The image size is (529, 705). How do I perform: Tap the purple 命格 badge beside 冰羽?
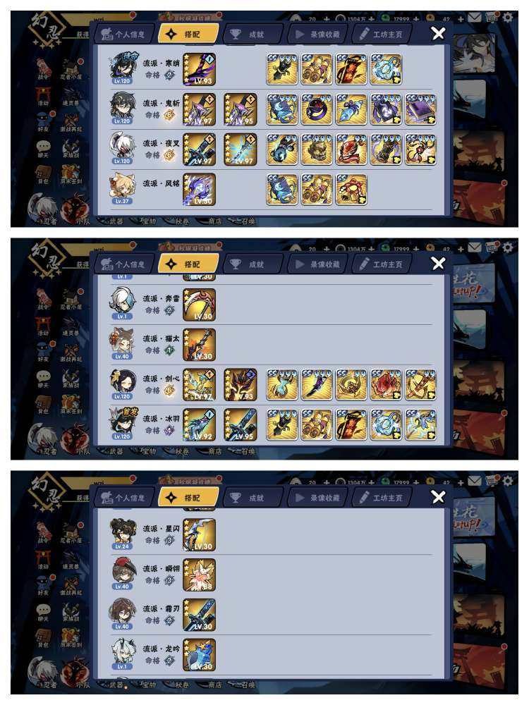point(169,430)
